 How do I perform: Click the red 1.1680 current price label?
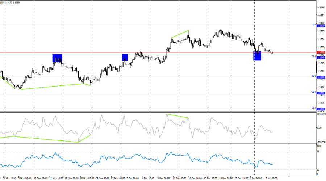(x=321, y=52)
